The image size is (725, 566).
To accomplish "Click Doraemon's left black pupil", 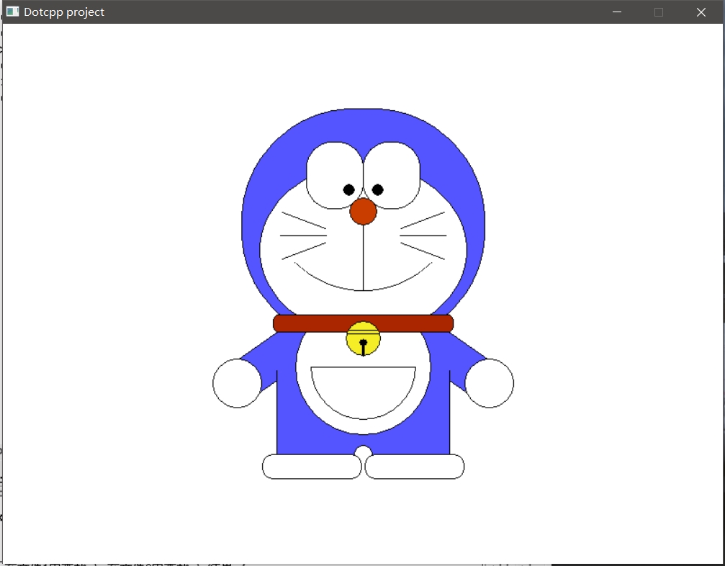I will 348,189.
